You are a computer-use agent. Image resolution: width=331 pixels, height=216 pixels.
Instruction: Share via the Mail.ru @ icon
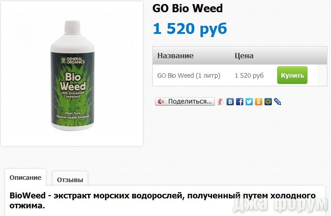point(268,102)
